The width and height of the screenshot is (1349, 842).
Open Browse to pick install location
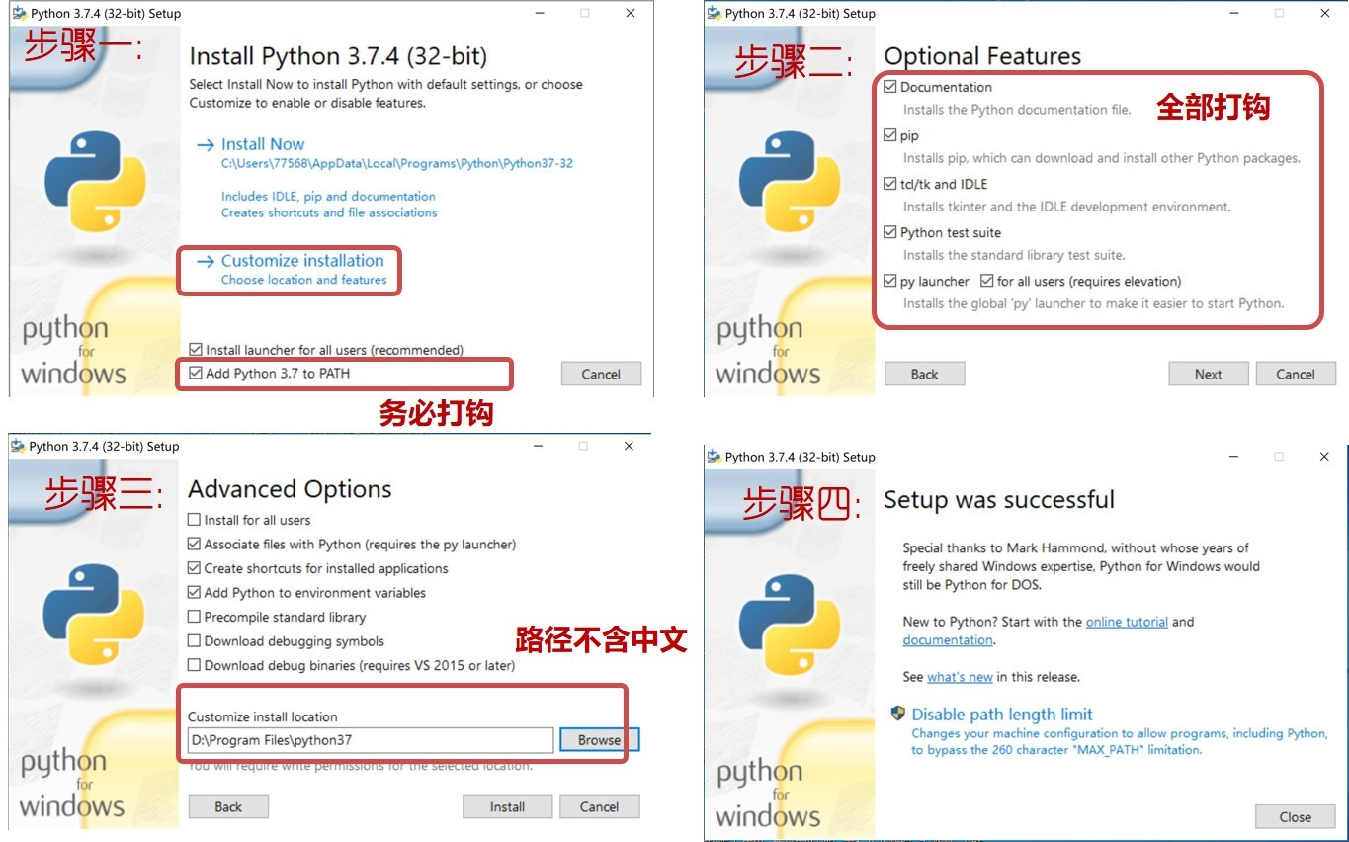[600, 740]
